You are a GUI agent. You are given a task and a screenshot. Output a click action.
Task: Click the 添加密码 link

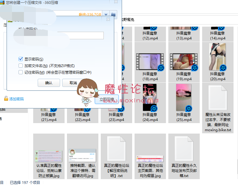pos(16,99)
